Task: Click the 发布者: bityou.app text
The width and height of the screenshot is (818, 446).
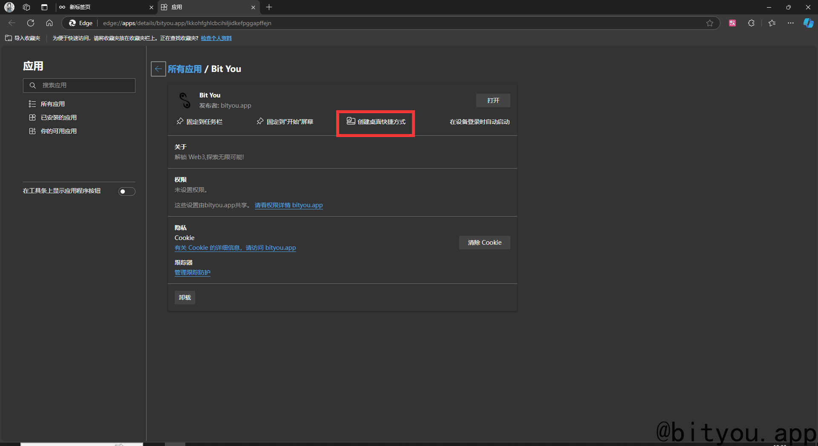Action: tap(225, 106)
